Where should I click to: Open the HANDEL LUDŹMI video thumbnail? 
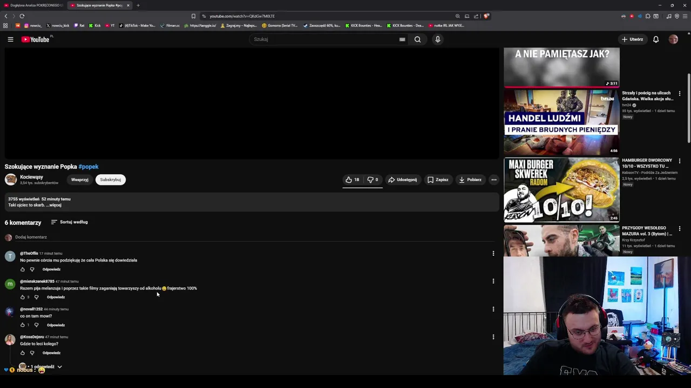(x=561, y=122)
